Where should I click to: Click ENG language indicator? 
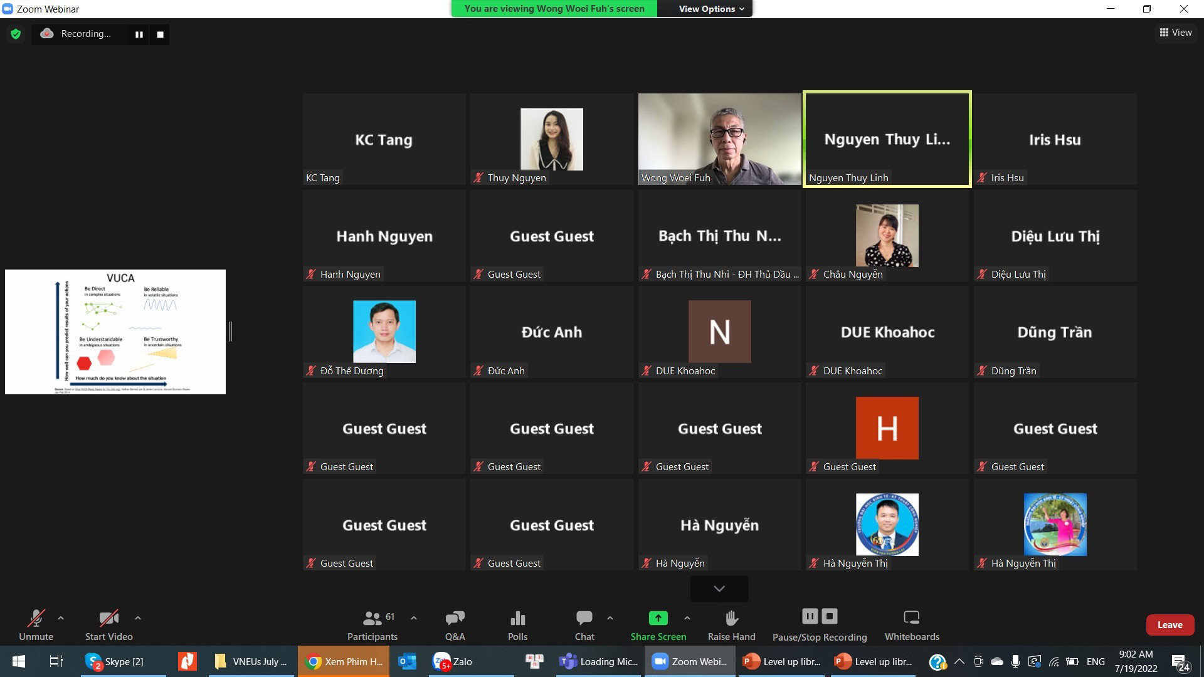[x=1096, y=661]
